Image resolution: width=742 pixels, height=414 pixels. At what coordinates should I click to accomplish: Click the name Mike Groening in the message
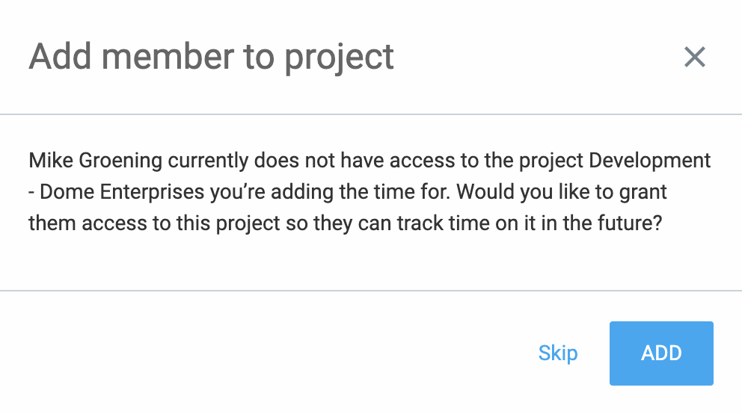pos(95,161)
